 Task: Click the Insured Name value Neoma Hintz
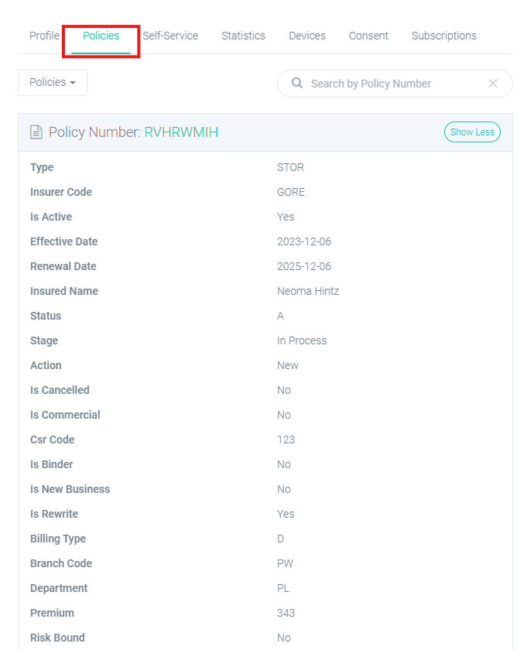(x=308, y=291)
